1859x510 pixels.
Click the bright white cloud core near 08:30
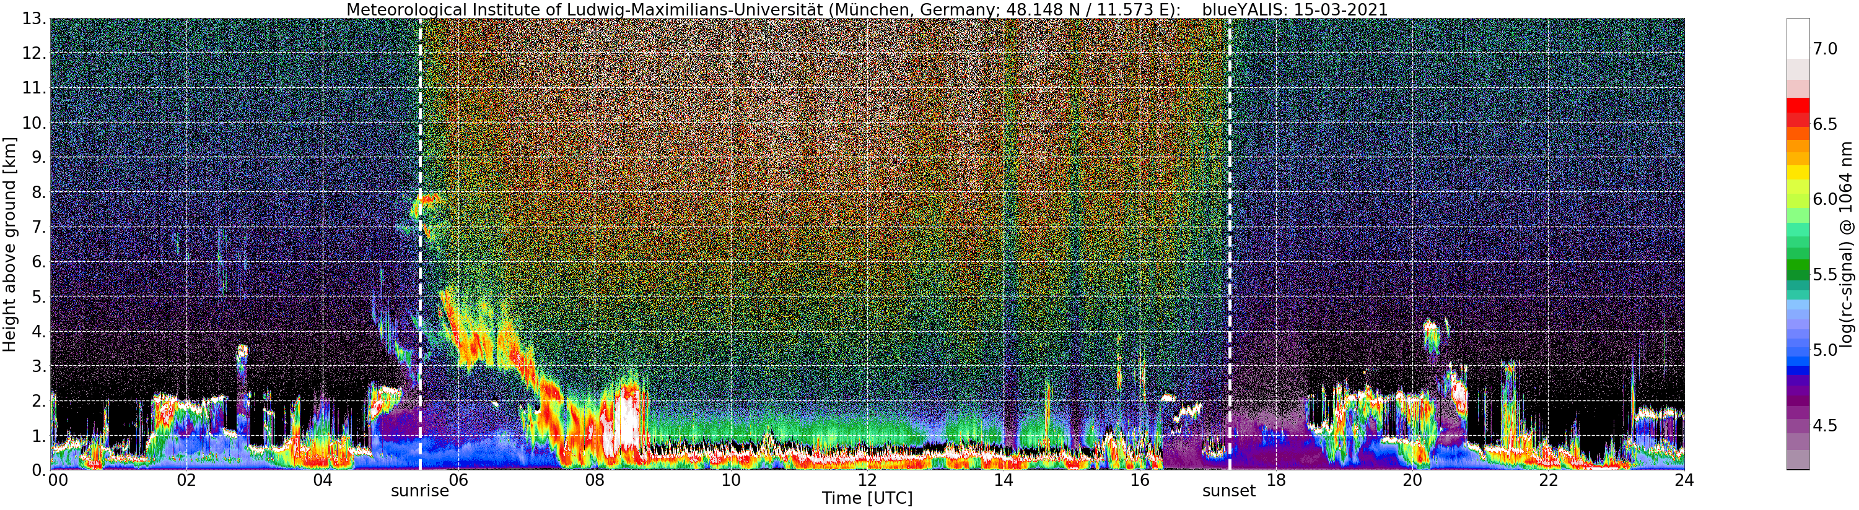[627, 422]
